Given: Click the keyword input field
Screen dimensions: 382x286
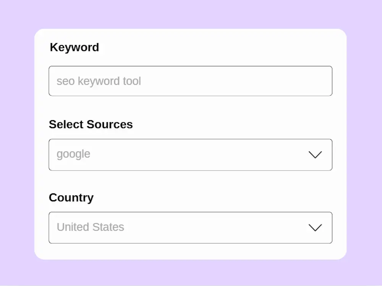Looking at the screenshot, I should [x=190, y=81].
